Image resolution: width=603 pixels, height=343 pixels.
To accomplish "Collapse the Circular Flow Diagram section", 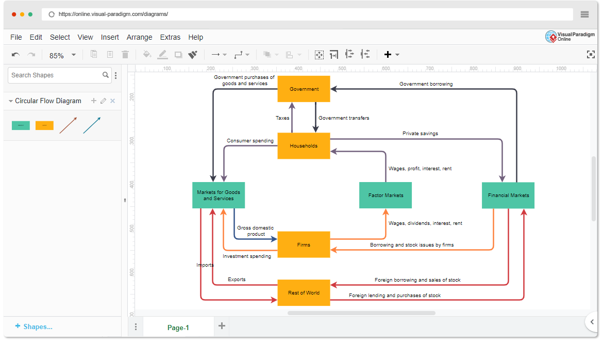I will 10,101.
